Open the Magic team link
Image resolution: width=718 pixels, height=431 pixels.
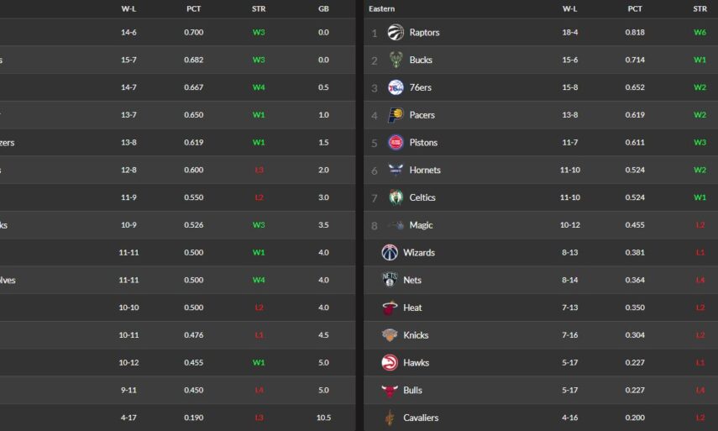[421, 225]
